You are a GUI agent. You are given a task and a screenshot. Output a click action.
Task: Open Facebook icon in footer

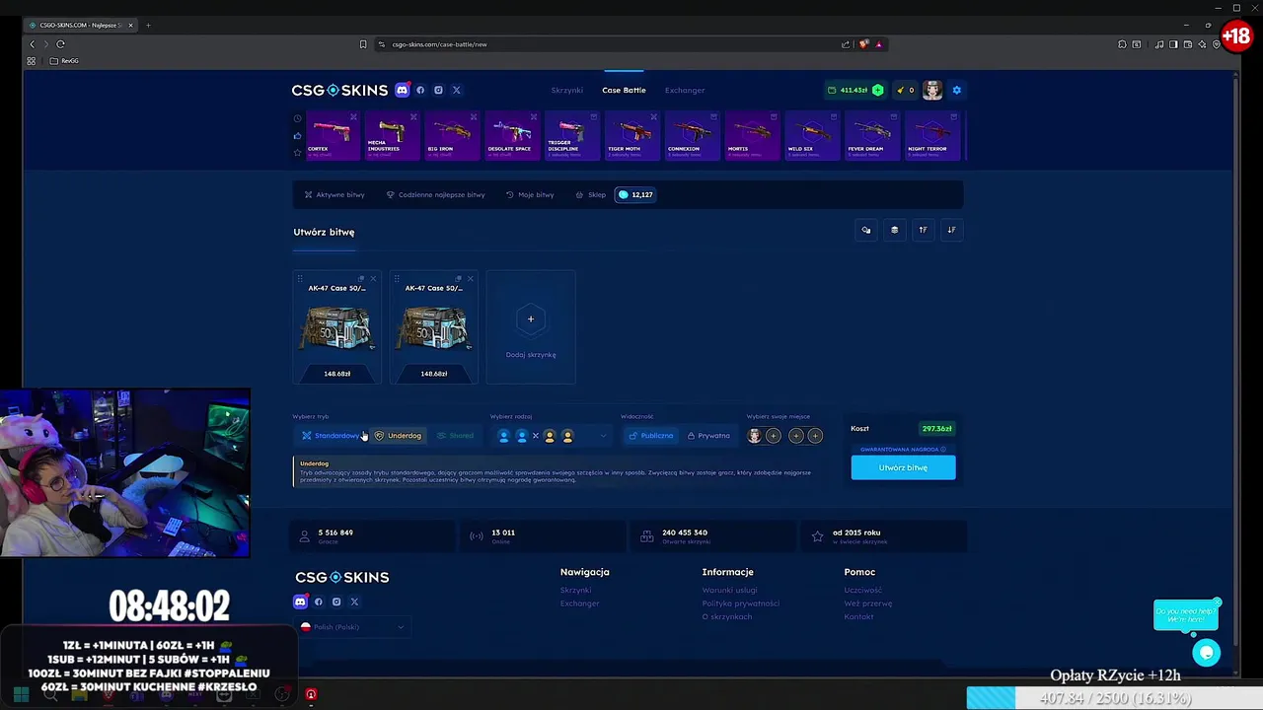pyautogui.click(x=318, y=602)
